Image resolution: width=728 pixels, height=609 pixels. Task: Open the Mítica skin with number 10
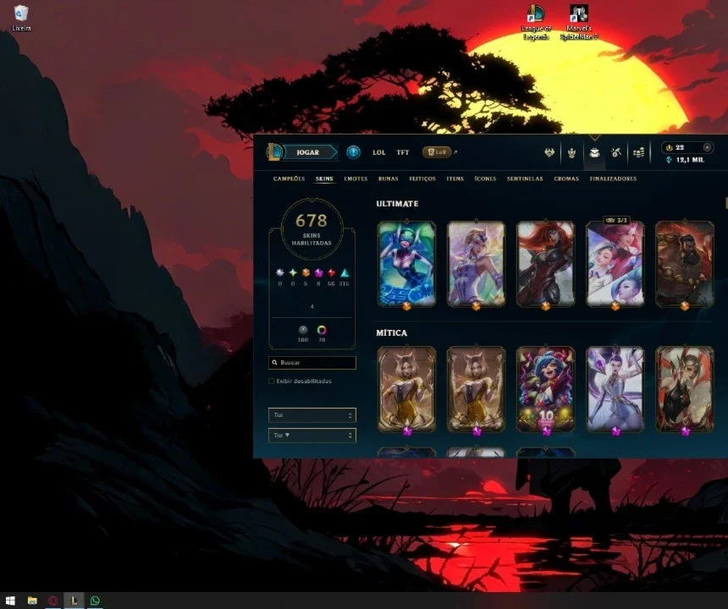pyautogui.click(x=545, y=389)
